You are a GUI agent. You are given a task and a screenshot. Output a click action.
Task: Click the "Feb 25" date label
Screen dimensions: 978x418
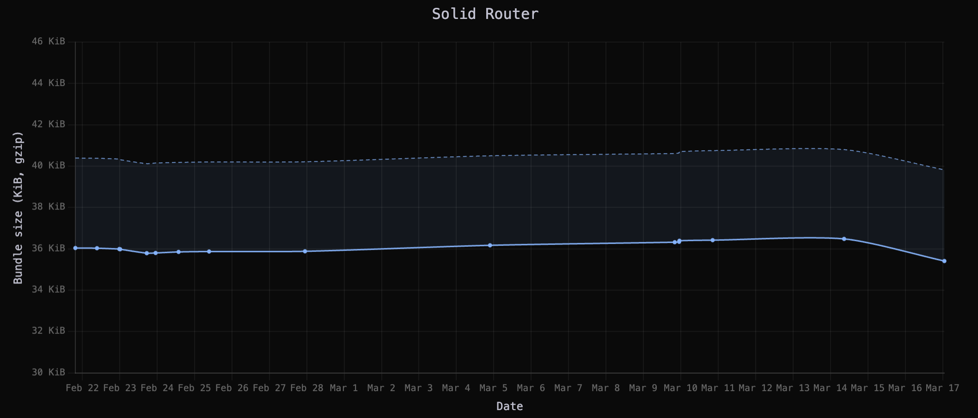(195, 388)
